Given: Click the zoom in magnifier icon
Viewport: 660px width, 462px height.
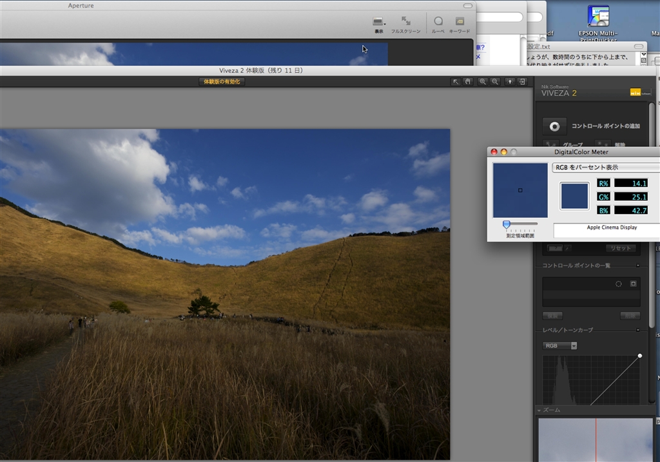Looking at the screenshot, I should pyautogui.click(x=483, y=82).
